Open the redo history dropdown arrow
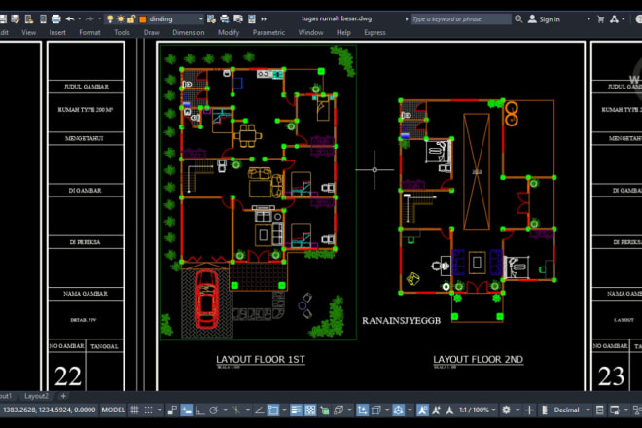Viewport: 642px width, 428px height. point(99,18)
